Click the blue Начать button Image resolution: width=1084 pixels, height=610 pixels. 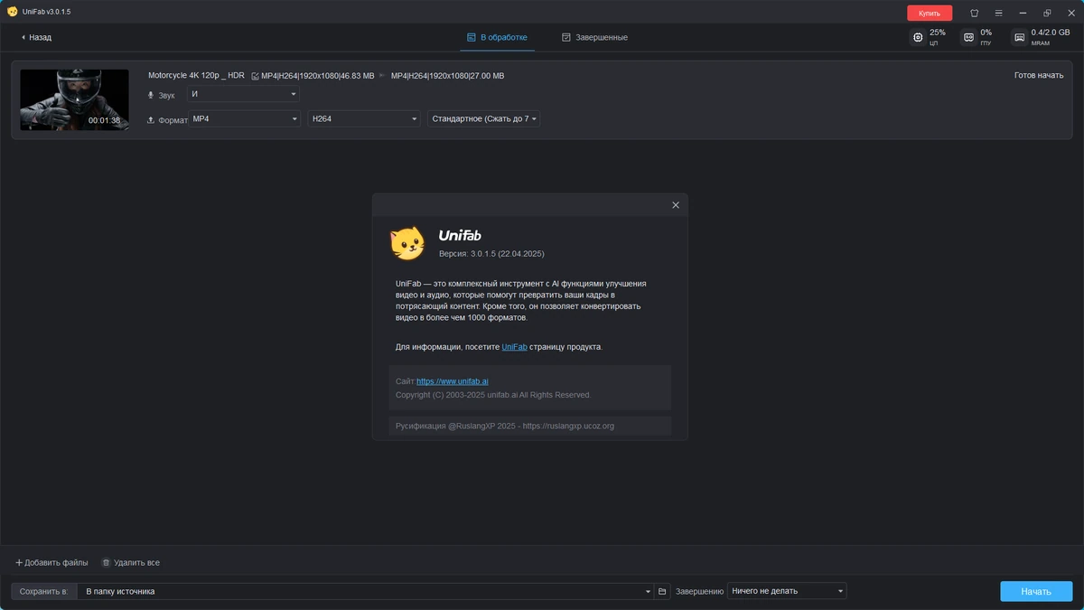coord(1036,591)
